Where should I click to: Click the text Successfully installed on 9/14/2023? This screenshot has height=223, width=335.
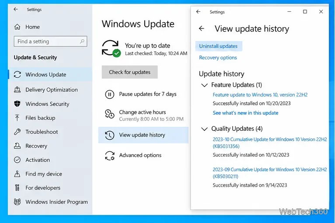point(250,185)
